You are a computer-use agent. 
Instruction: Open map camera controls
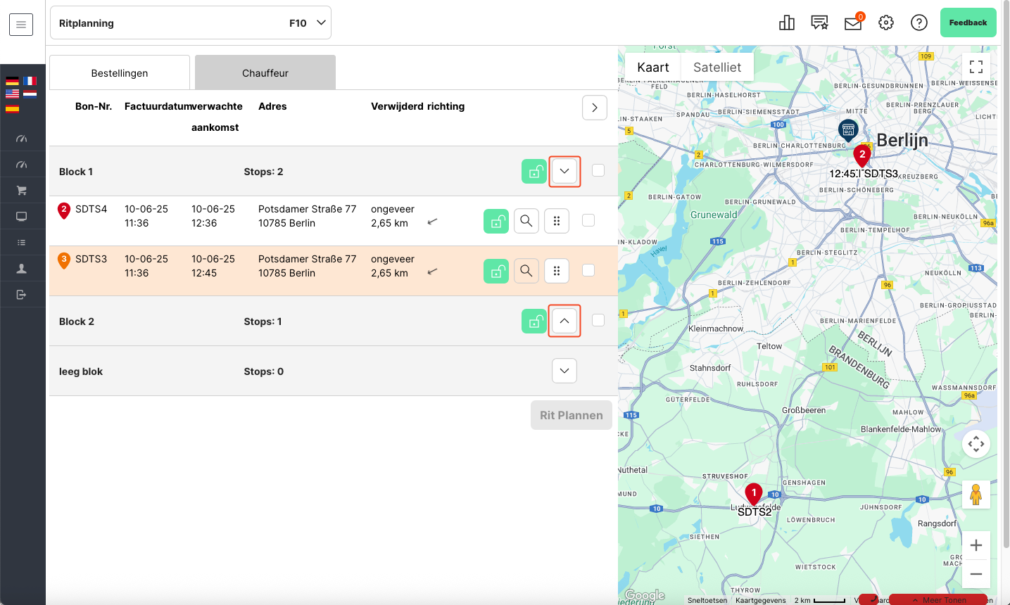click(x=976, y=444)
